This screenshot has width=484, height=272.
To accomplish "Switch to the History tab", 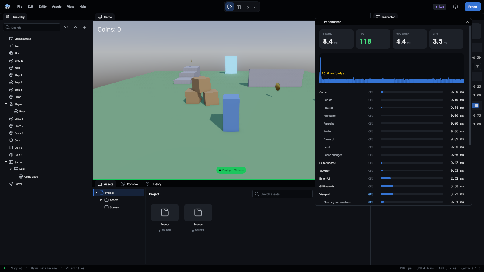I will tap(153, 184).
